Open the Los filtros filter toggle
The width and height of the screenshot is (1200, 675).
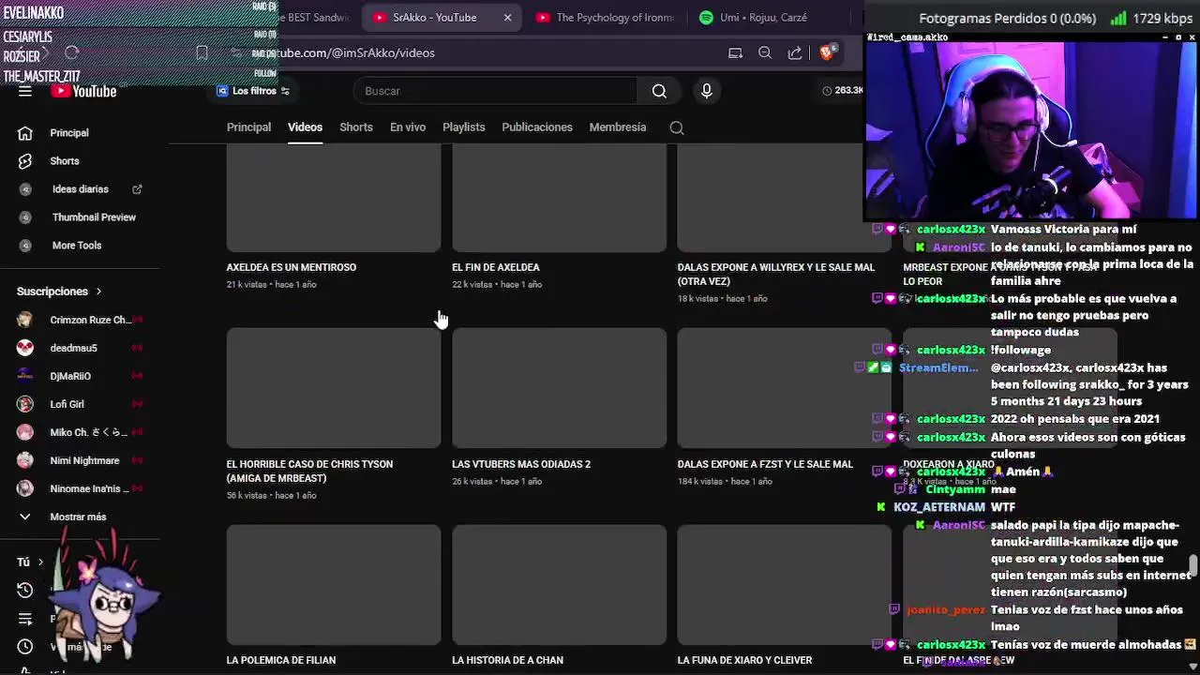click(x=253, y=91)
